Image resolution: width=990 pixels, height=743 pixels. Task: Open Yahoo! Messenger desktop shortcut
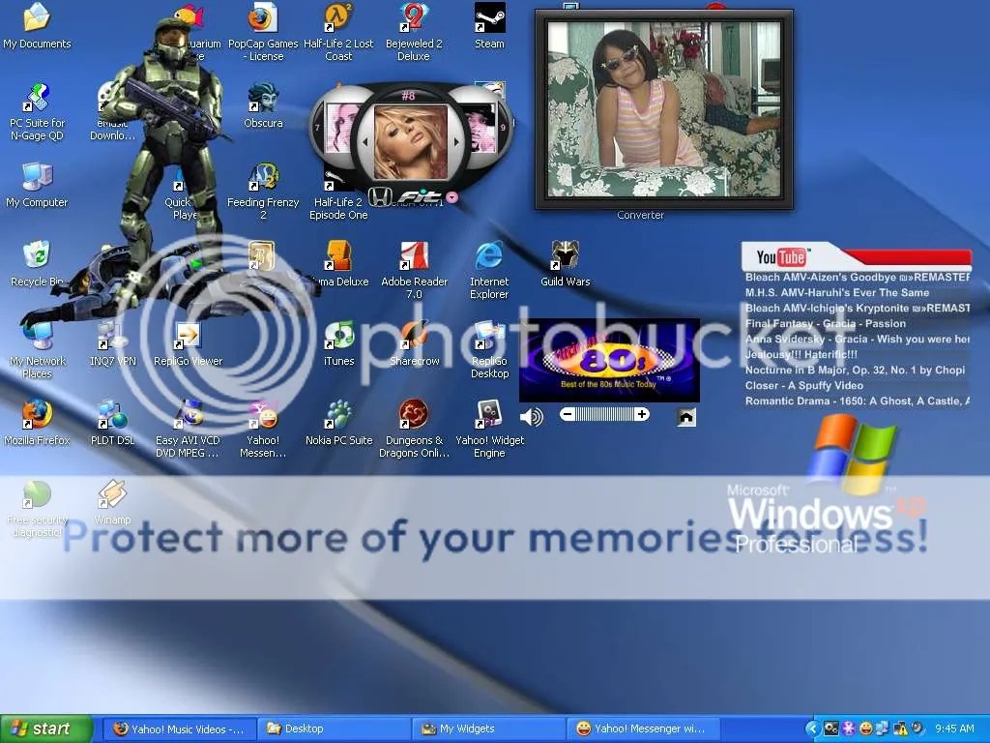click(263, 429)
